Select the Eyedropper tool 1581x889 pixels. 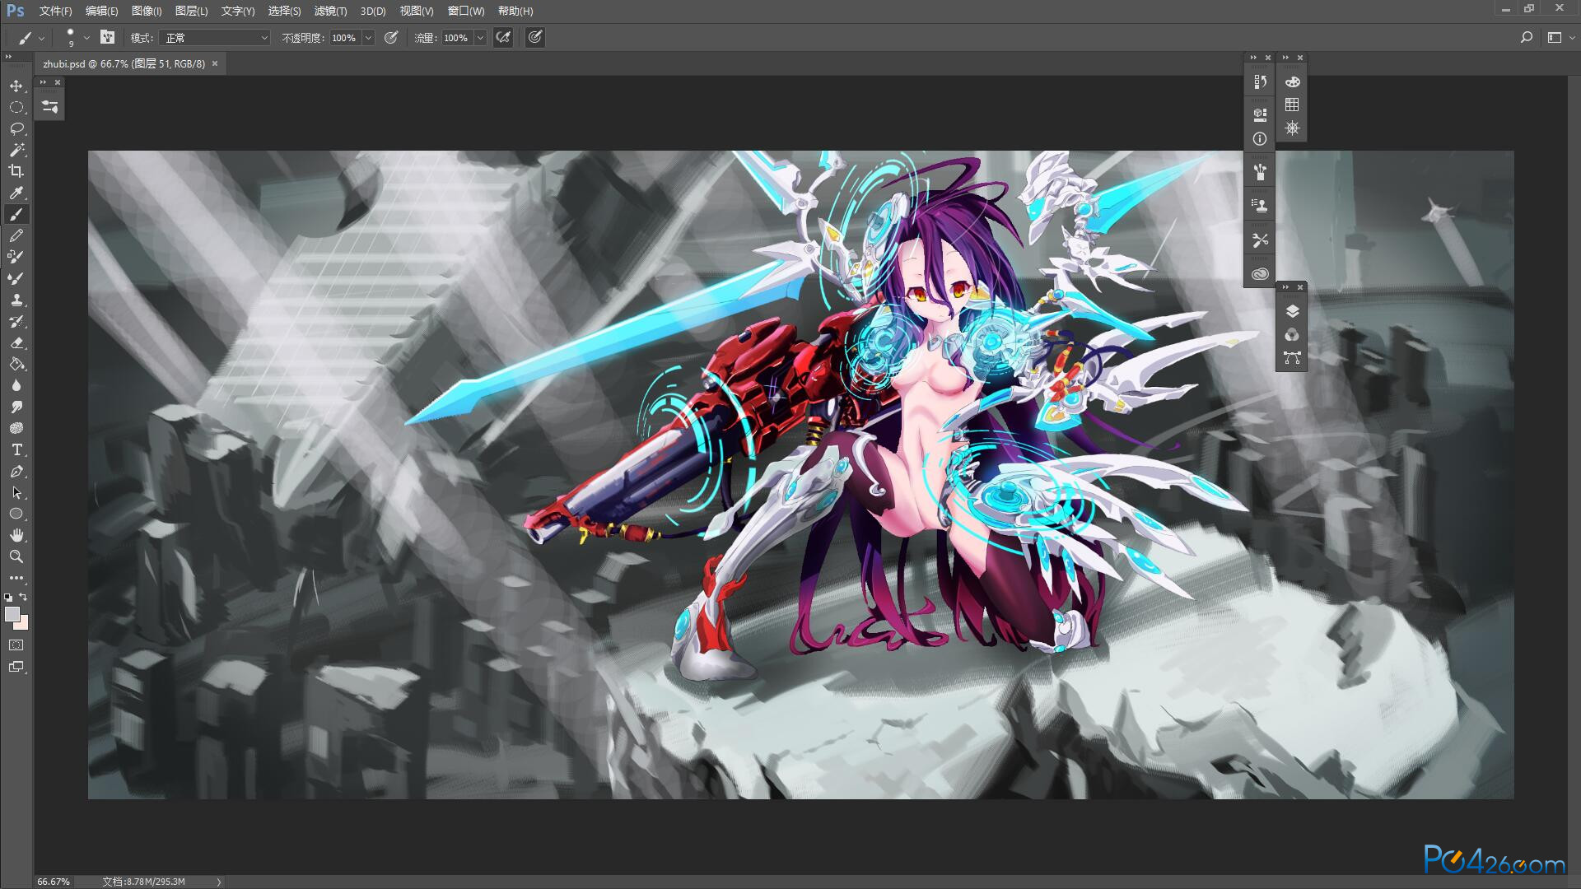coord(16,193)
